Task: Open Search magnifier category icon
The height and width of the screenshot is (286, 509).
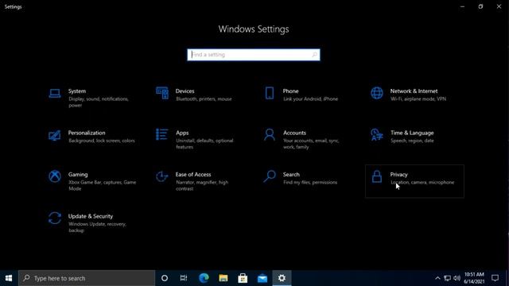Action: click(x=270, y=176)
